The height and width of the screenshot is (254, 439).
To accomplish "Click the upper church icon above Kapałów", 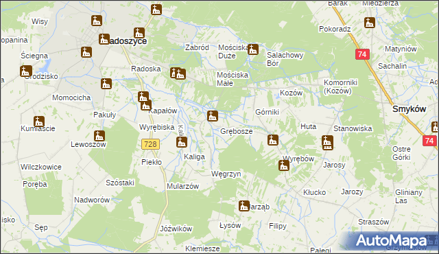I will tap(143, 97).
